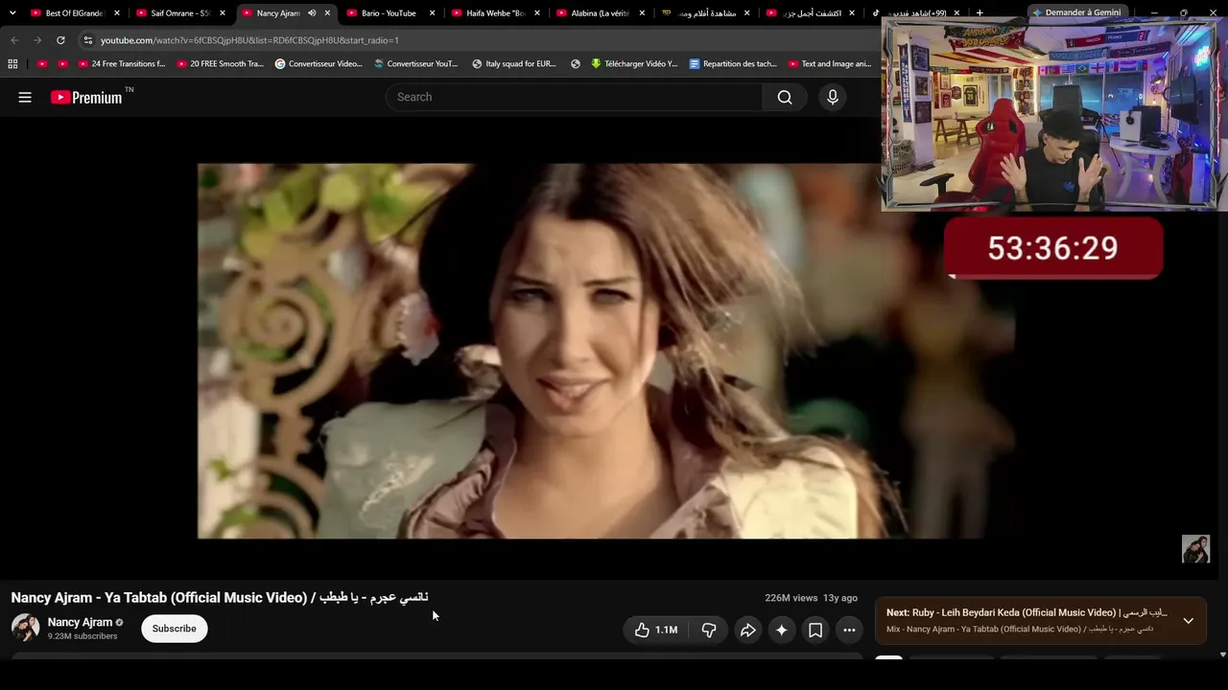Mute the Nancy Ajram tab audio
Viewport: 1228px width, 690px height.
pos(312,13)
